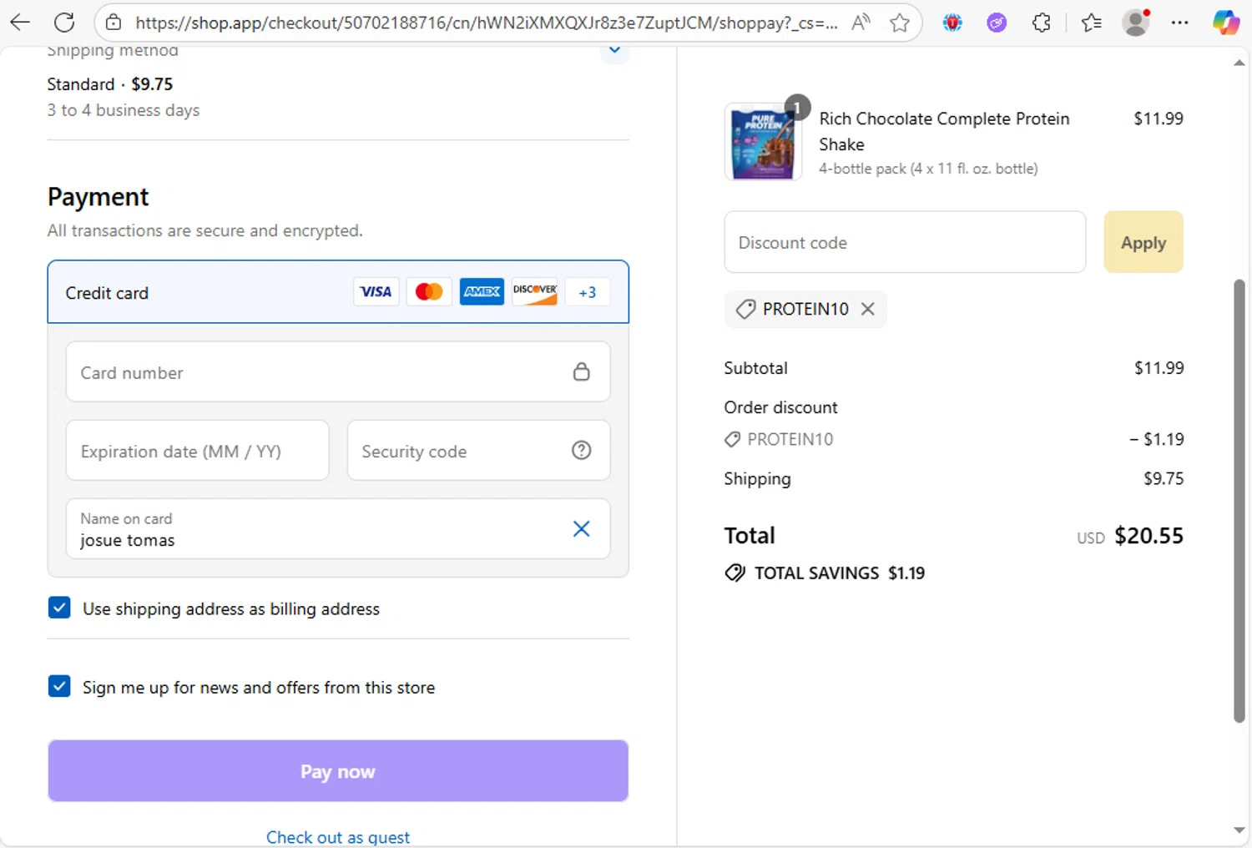Click the TOTAL SAVINGS tag icon
Image resolution: width=1252 pixels, height=848 pixels.
tap(735, 573)
